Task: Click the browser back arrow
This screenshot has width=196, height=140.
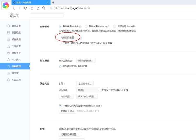Action: (x=14, y=8)
